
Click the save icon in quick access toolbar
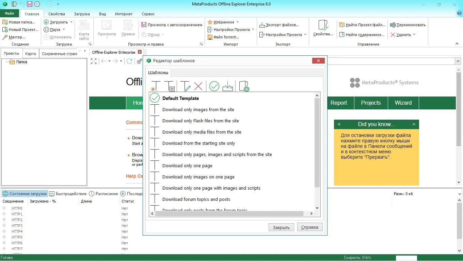(x=30, y=4)
